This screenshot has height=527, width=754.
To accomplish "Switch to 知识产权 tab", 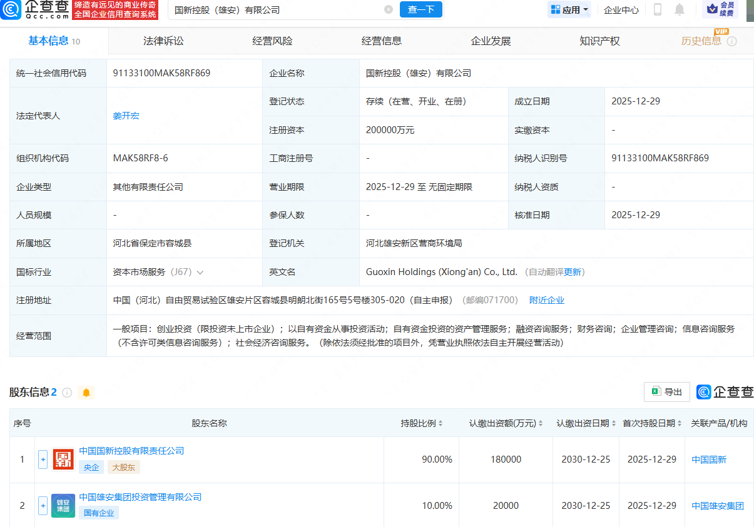I will click(x=599, y=41).
